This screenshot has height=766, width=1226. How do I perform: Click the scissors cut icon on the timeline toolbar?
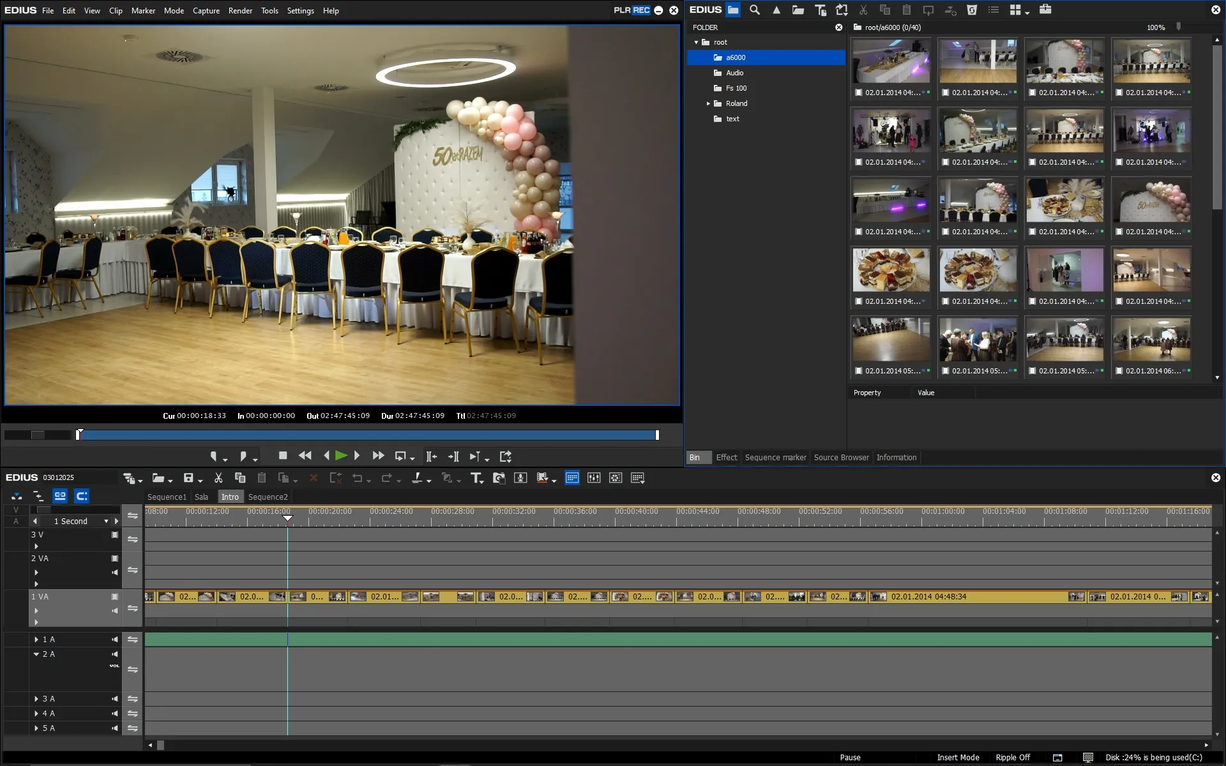click(x=218, y=478)
